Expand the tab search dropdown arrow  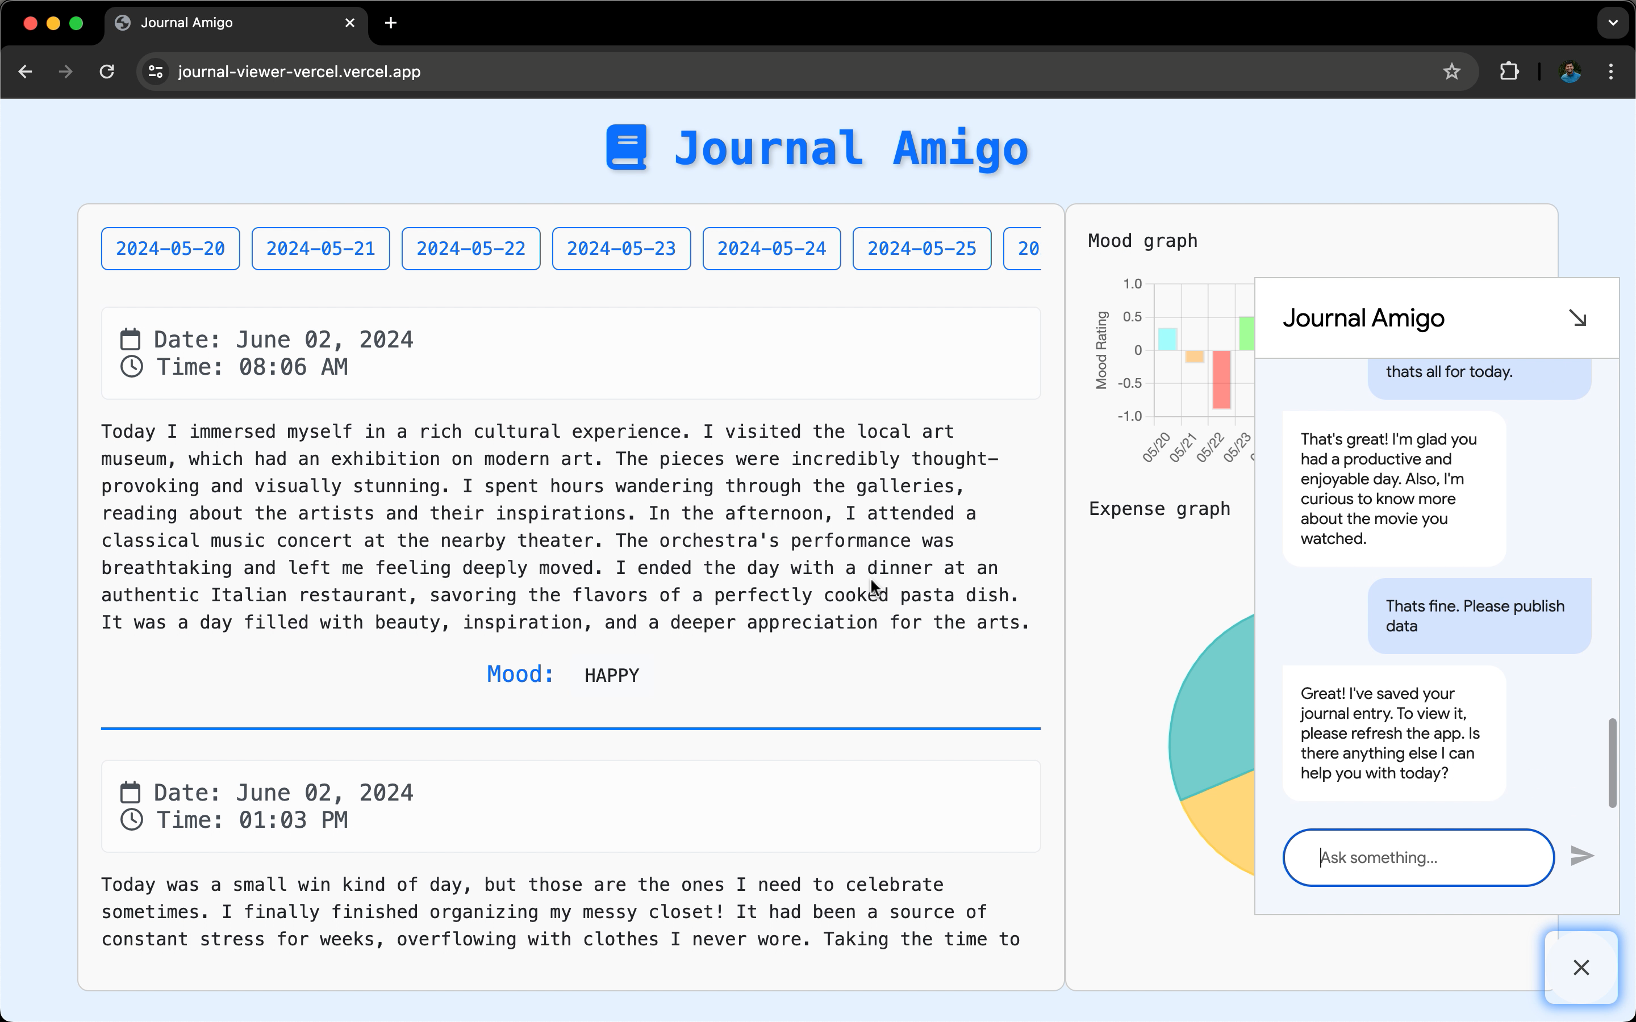point(1613,23)
